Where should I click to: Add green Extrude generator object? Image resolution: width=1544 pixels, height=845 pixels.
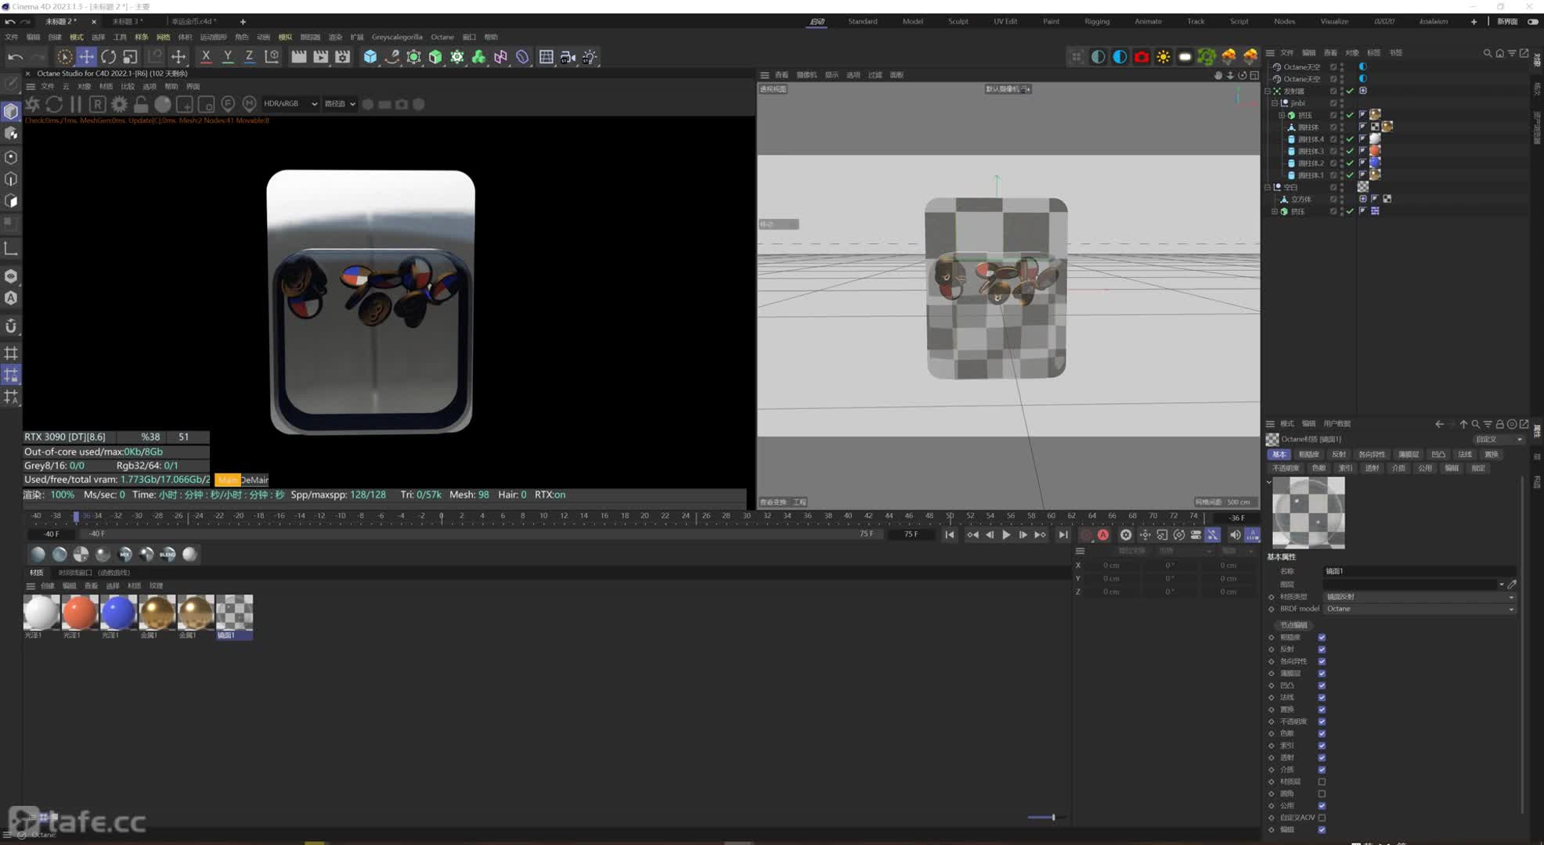pos(435,56)
